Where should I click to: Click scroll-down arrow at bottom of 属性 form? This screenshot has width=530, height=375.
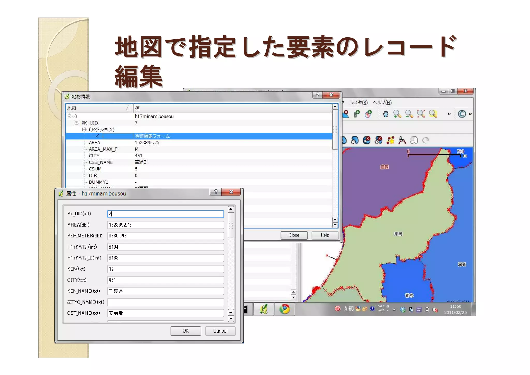click(x=231, y=319)
